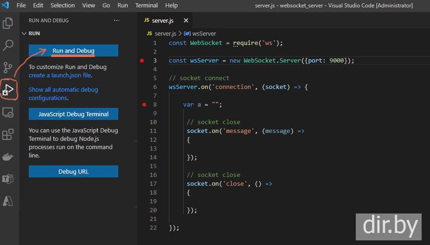Open the Remote Explorer icon
This screenshot has width=430, height=245.
click(8, 113)
